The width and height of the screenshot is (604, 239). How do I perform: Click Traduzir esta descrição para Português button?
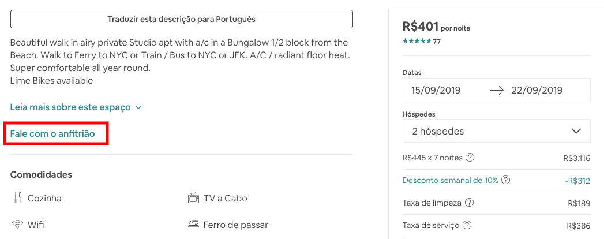point(181,19)
